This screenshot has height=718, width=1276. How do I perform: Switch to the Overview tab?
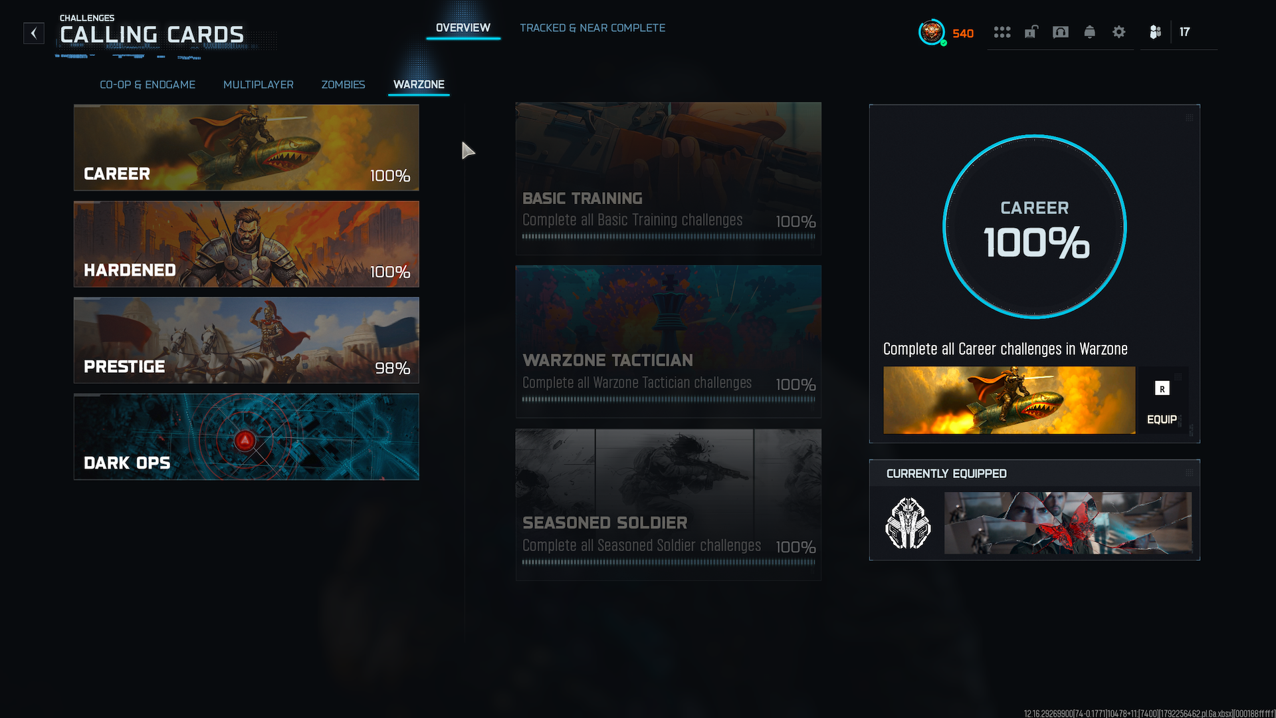(463, 28)
